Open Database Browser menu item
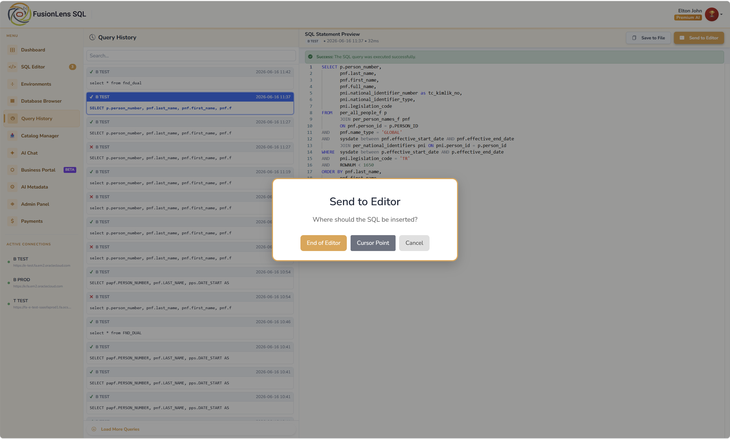The width and height of the screenshot is (730, 439). click(42, 101)
